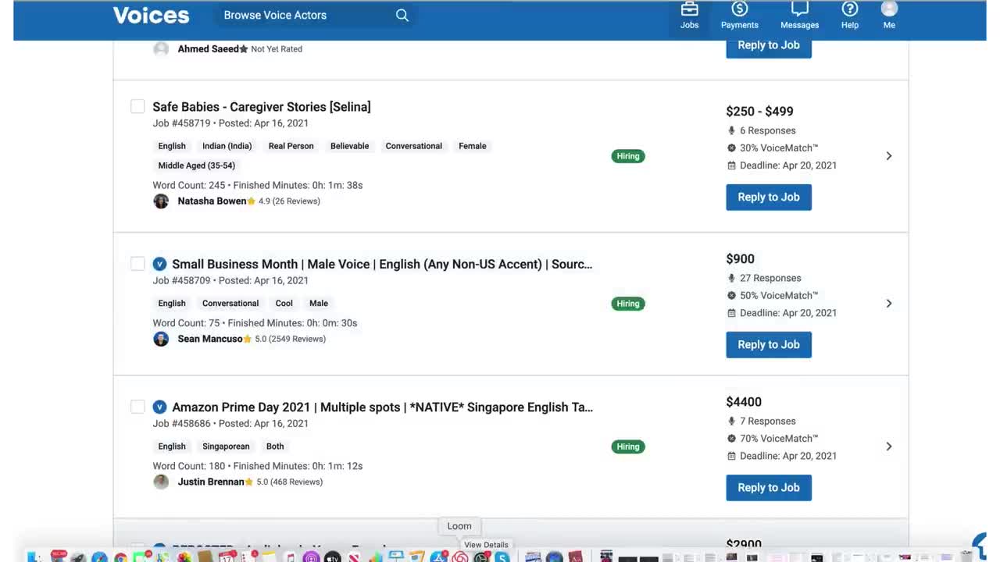Open the Jobs briefcase icon
The image size is (1000, 562).
click(689, 9)
